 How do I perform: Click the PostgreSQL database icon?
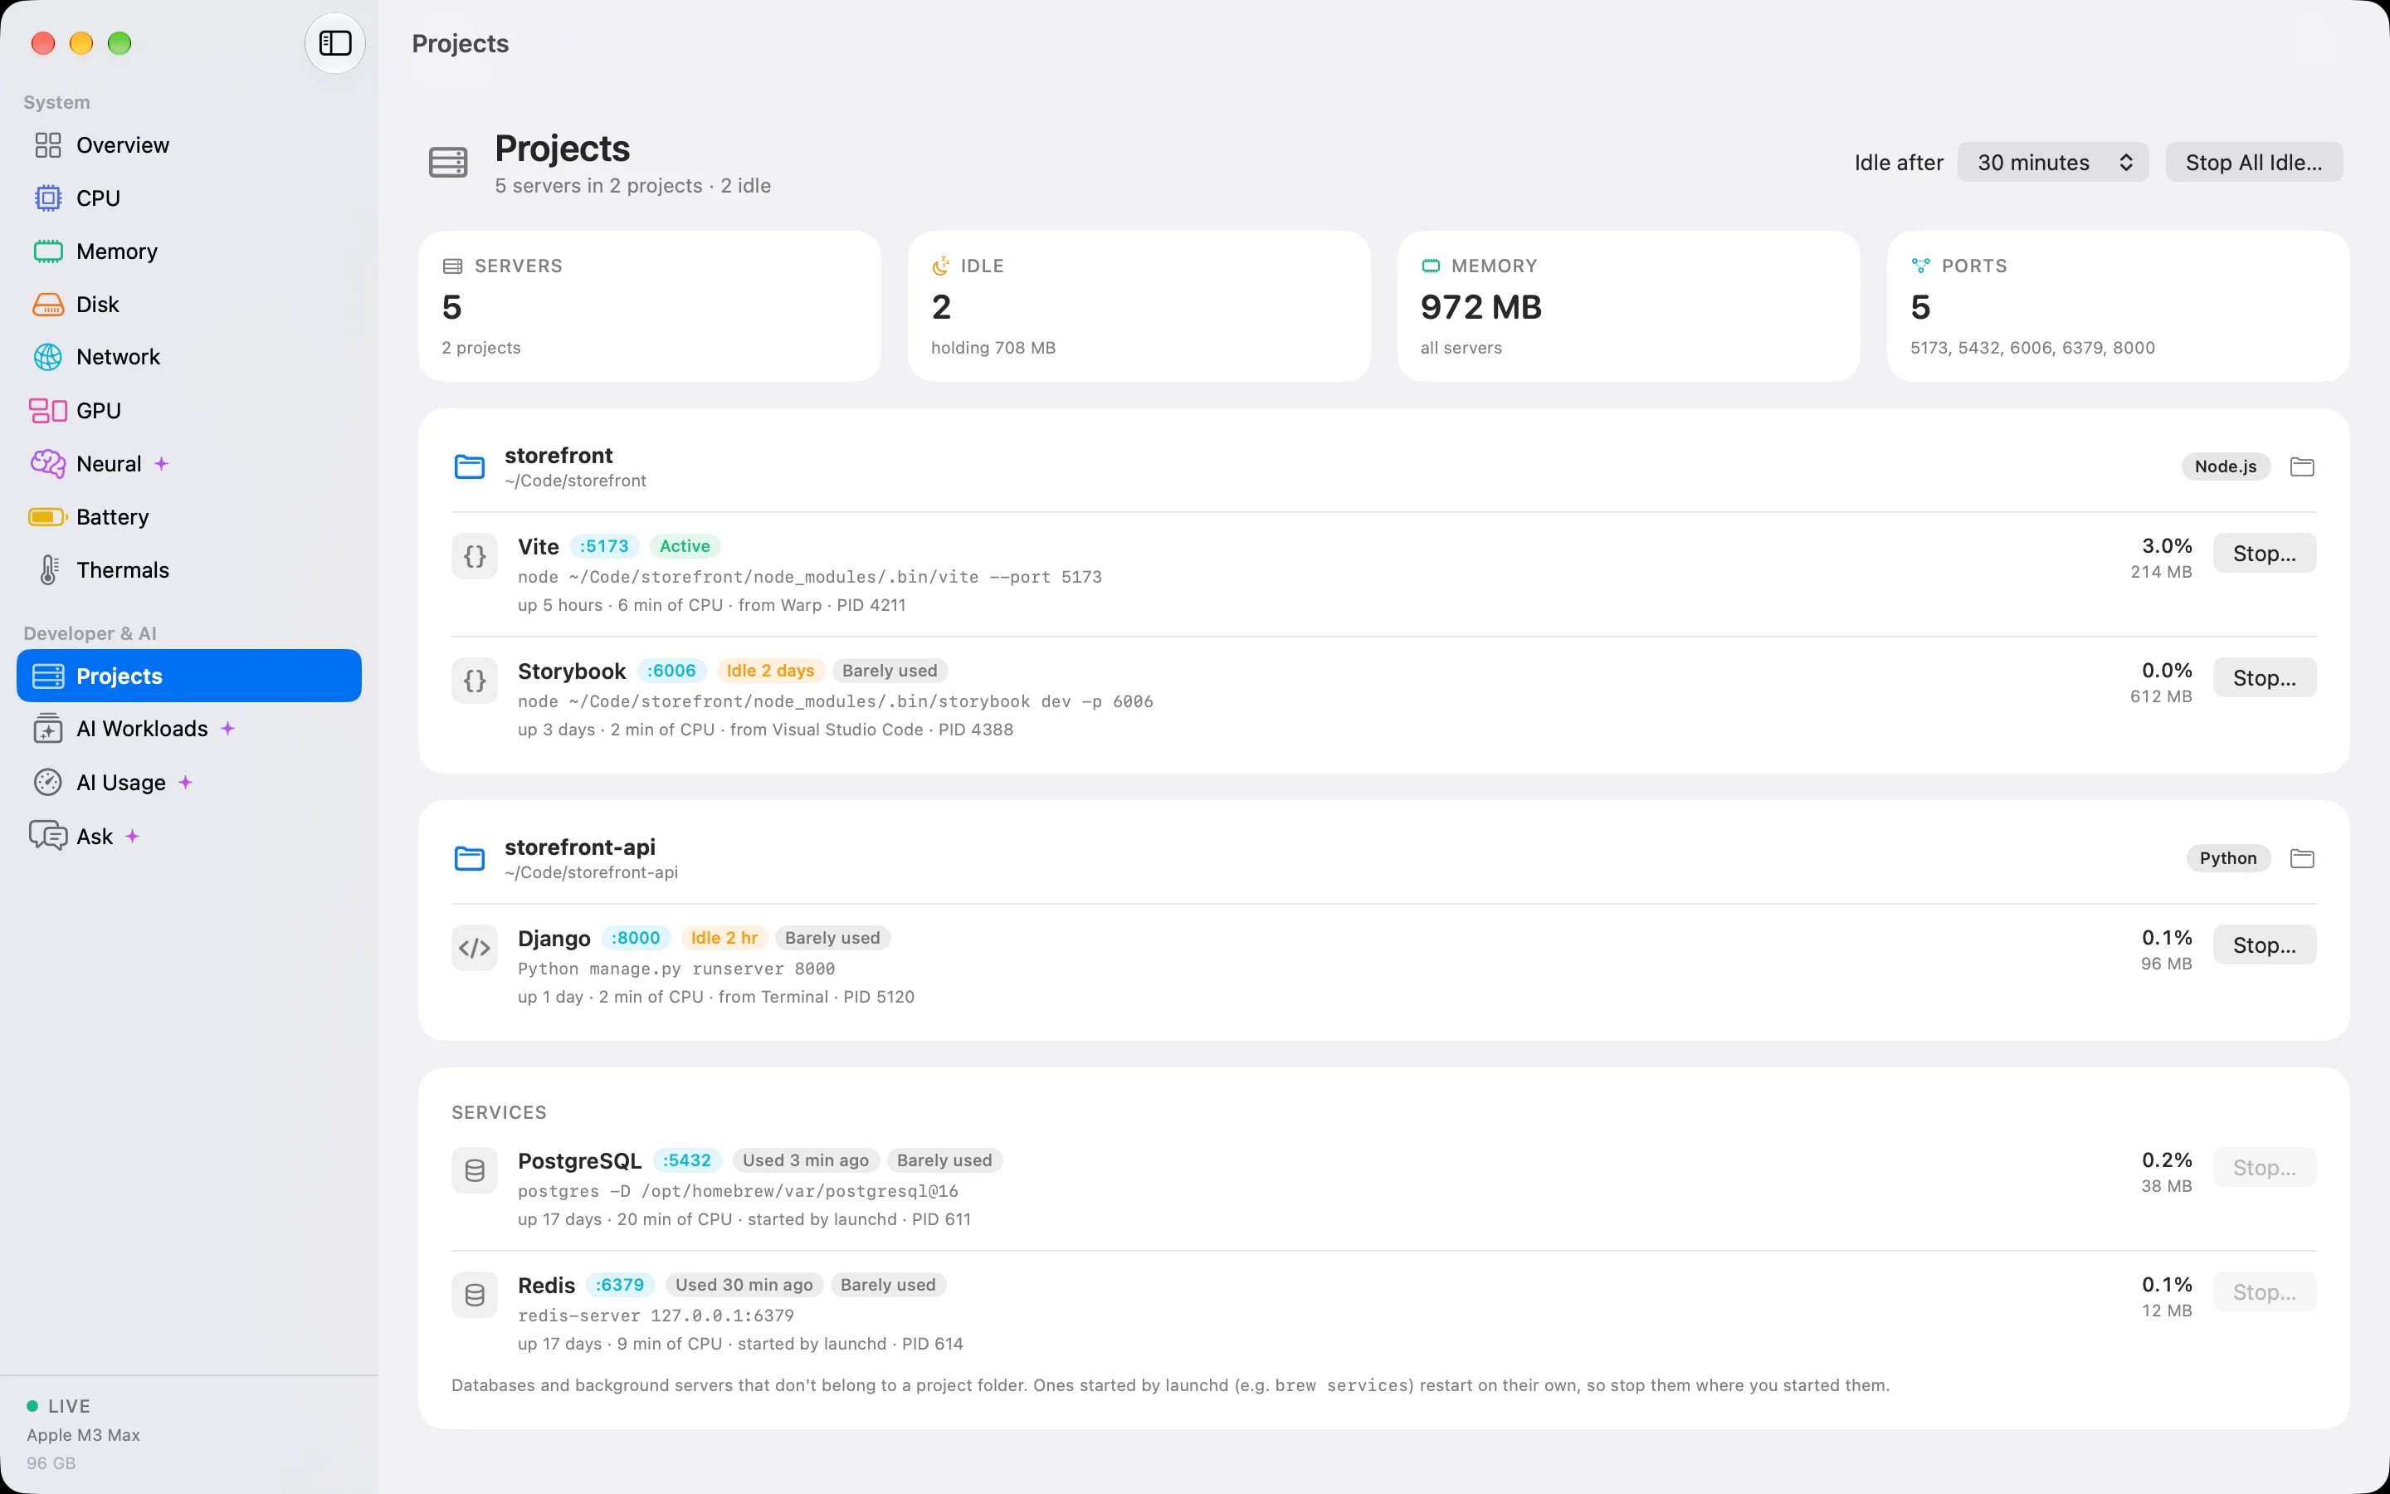pos(474,1171)
